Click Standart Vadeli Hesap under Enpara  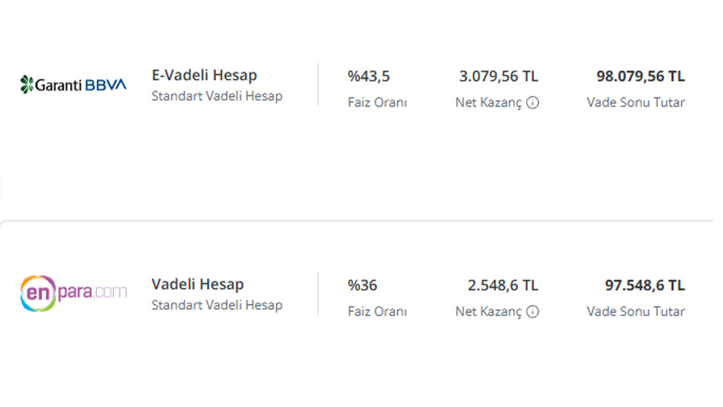[x=217, y=305]
